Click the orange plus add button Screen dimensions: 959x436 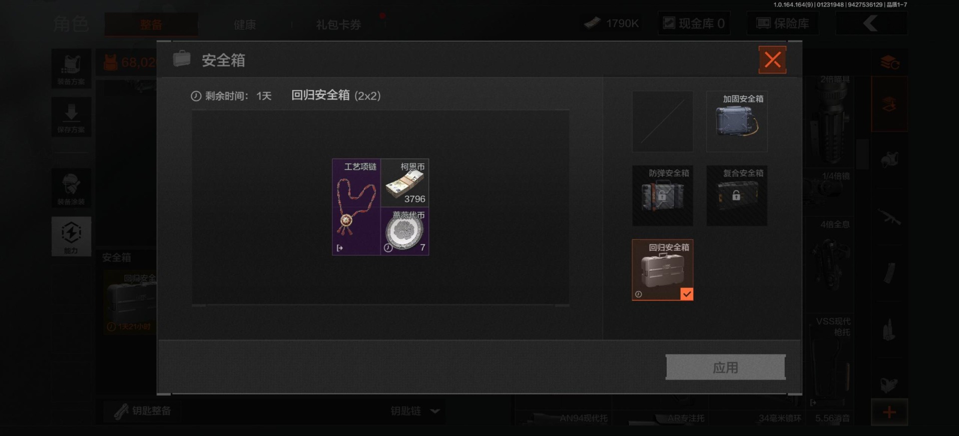pos(889,413)
